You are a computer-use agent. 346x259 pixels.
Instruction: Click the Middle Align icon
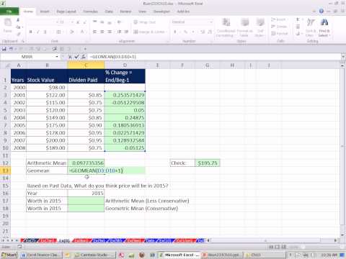pyautogui.click(x=102, y=22)
